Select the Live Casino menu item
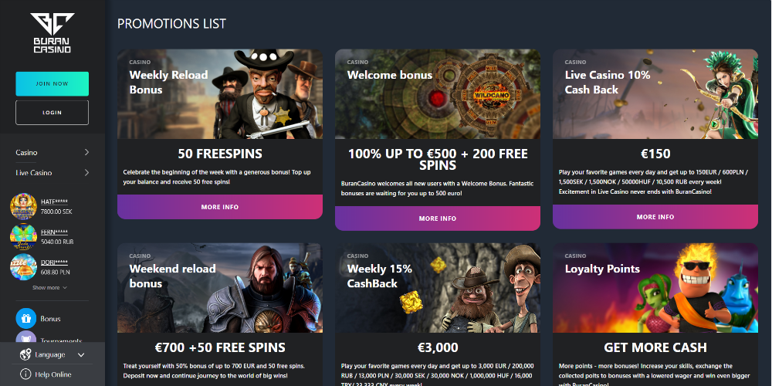 tap(33, 173)
